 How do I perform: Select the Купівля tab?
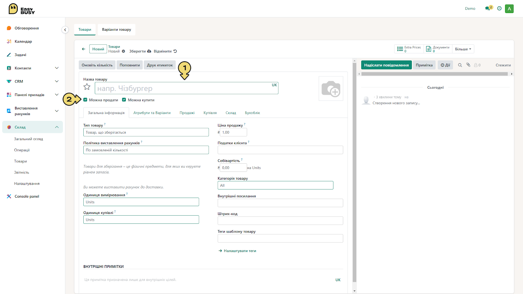point(210,113)
